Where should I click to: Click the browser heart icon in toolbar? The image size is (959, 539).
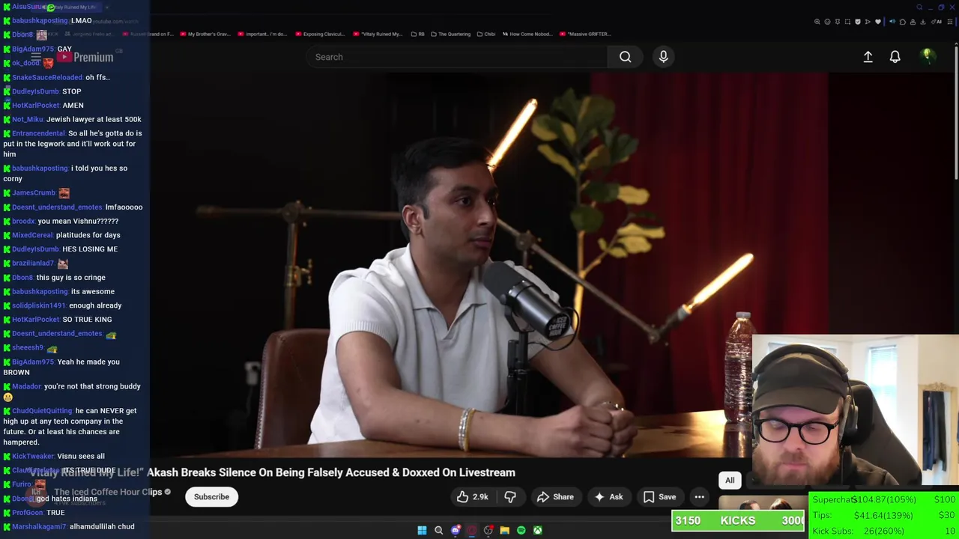[x=878, y=22]
